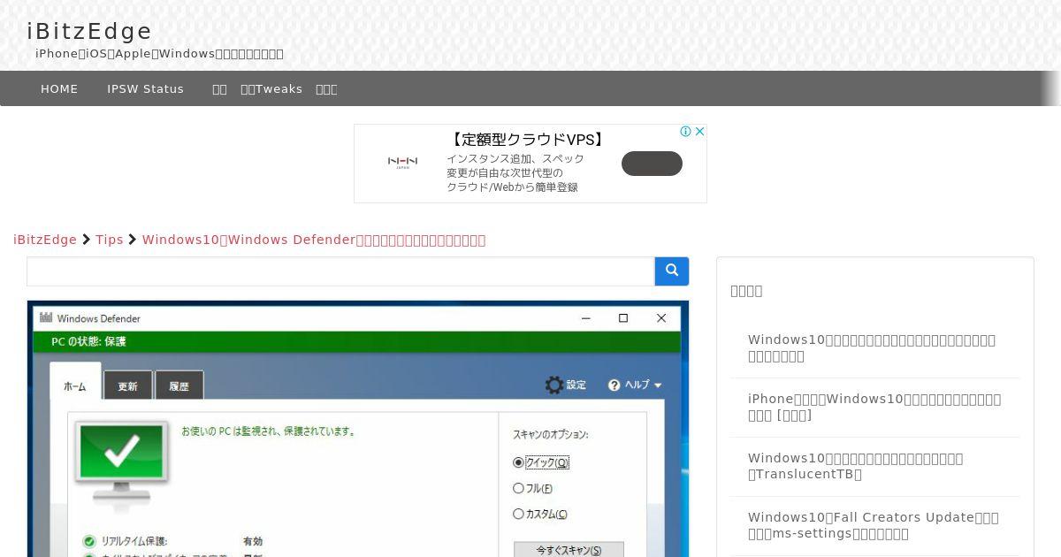
Task: Open the cloud VPS ad headline
Action: click(527, 139)
